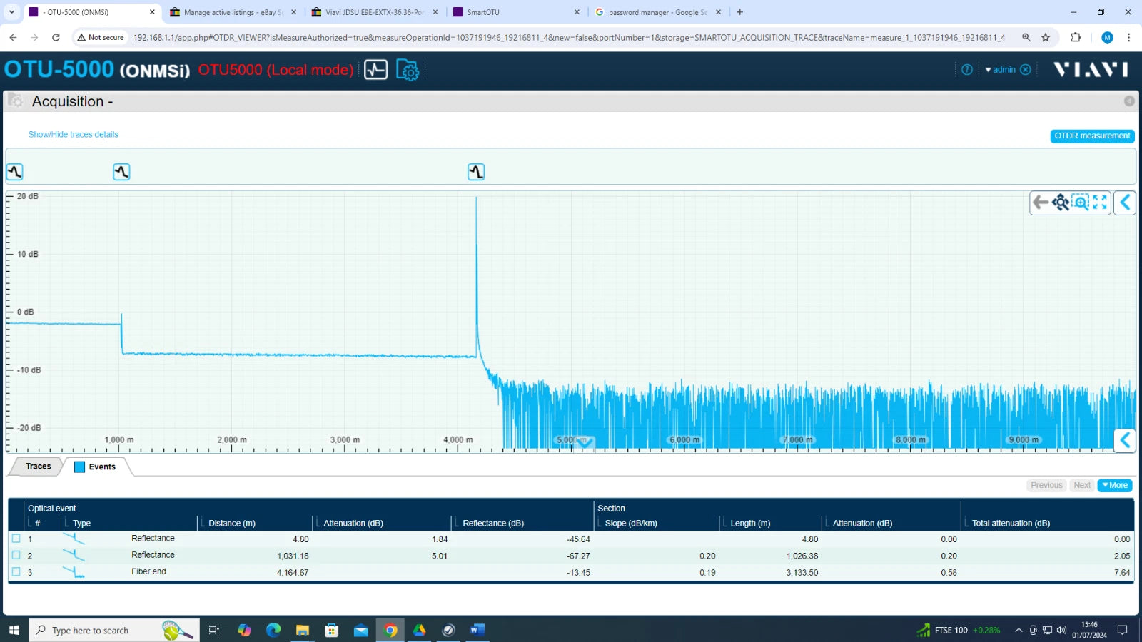The height and width of the screenshot is (642, 1142).
Task: Open the More dropdown
Action: click(x=1115, y=485)
